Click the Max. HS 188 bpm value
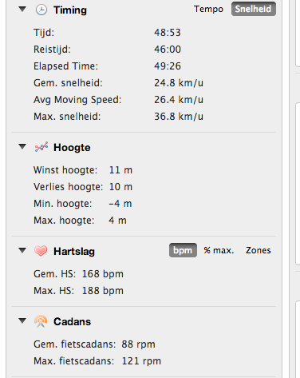The height and width of the screenshot is (378, 300). [x=103, y=291]
